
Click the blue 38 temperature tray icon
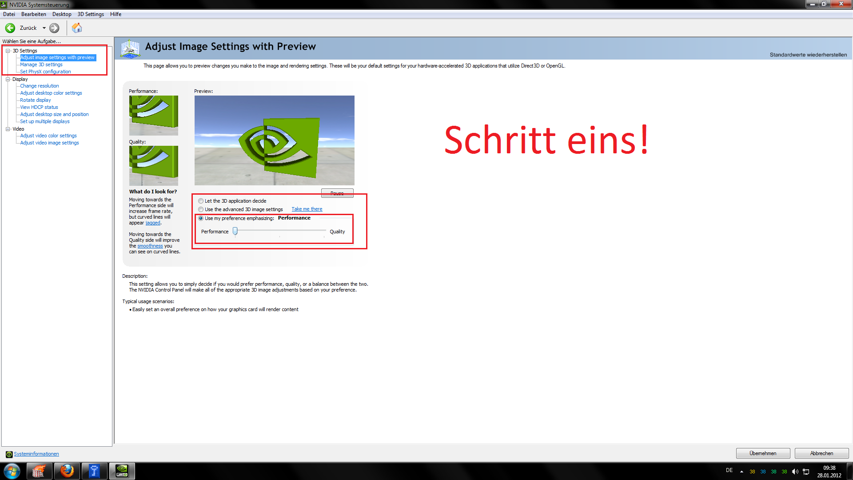(763, 472)
